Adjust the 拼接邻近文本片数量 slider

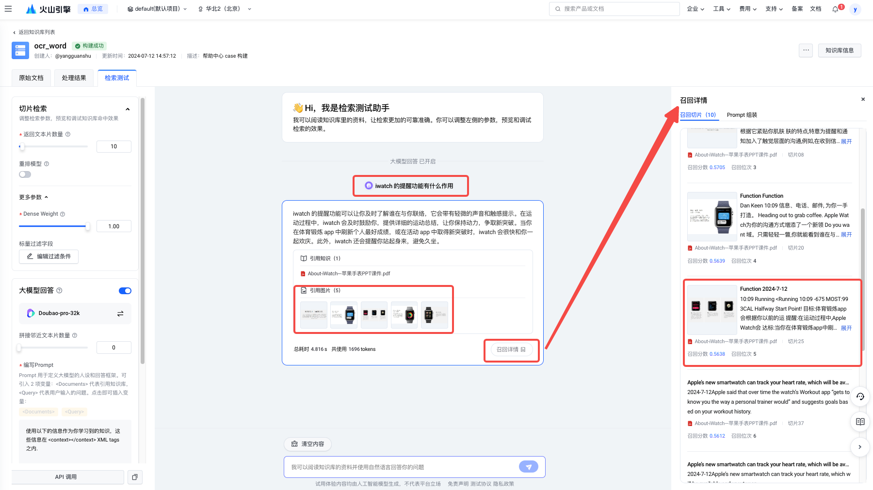tap(19, 348)
